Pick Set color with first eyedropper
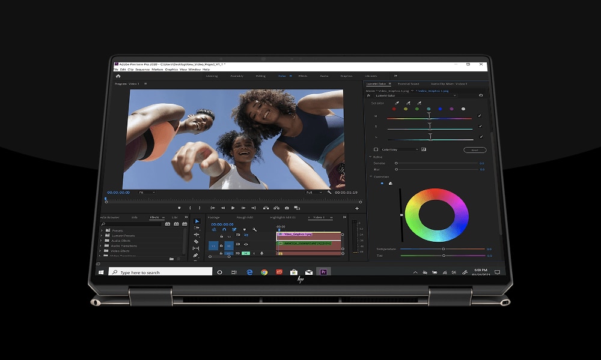 397,103
